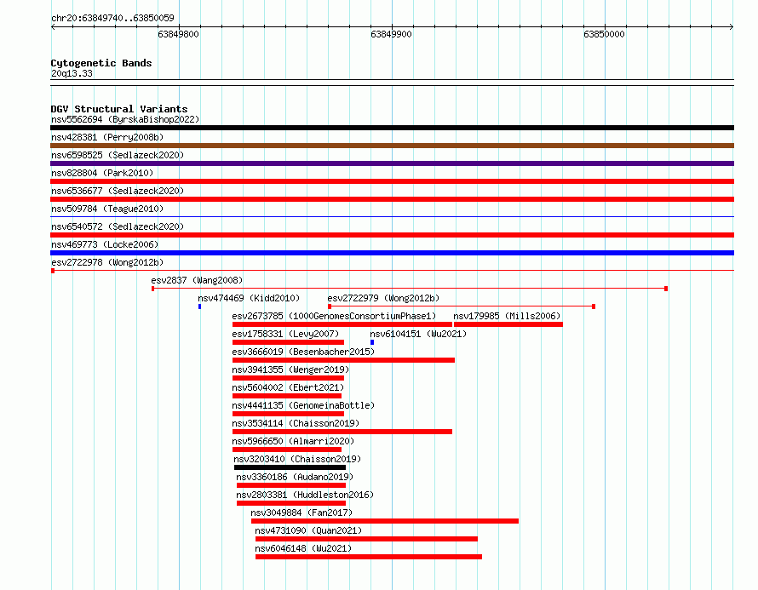This screenshot has height=590, width=758.
Task: Click the red nsv179985 Mills2006 bar
Action: pos(508,324)
